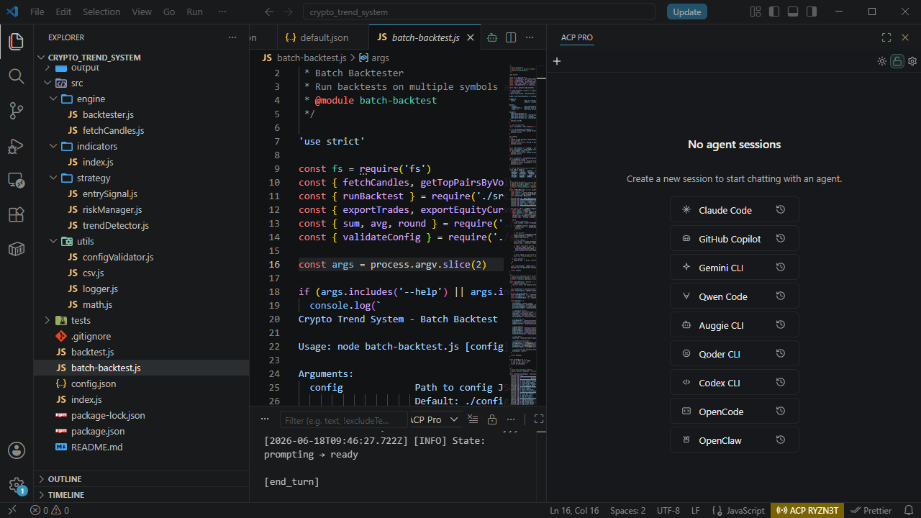Go back using the title bar arrow
The width and height of the screenshot is (921, 518).
(269, 12)
